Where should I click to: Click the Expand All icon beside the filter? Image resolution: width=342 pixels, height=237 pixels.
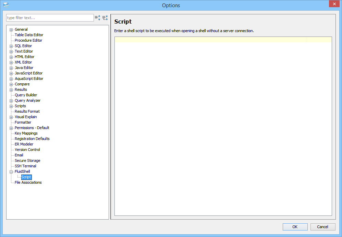98,18
